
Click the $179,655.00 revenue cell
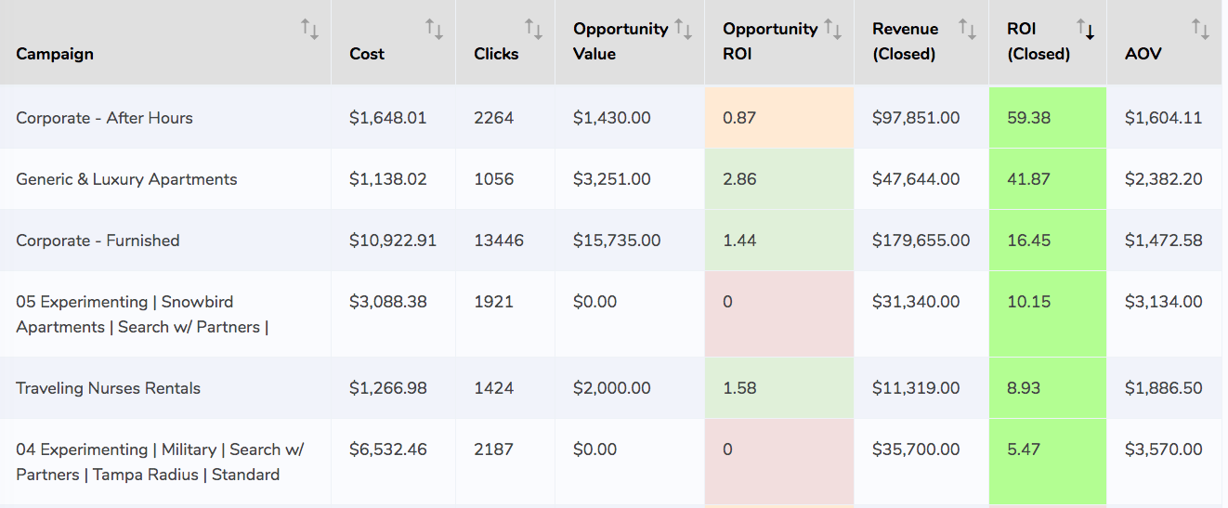tap(921, 241)
